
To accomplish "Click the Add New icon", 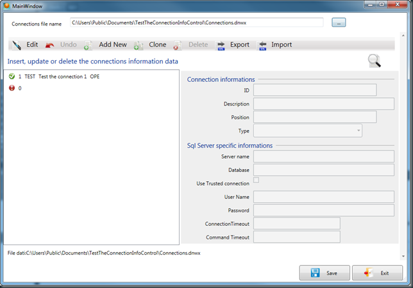I will click(88, 45).
